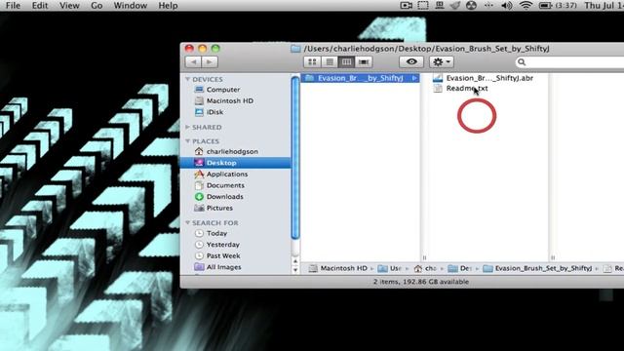Click the Desktop folder in path bar
624x351 pixels.
tap(459, 269)
